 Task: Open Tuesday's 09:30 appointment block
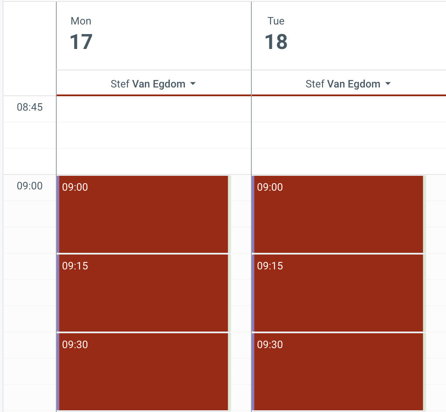coord(338,372)
